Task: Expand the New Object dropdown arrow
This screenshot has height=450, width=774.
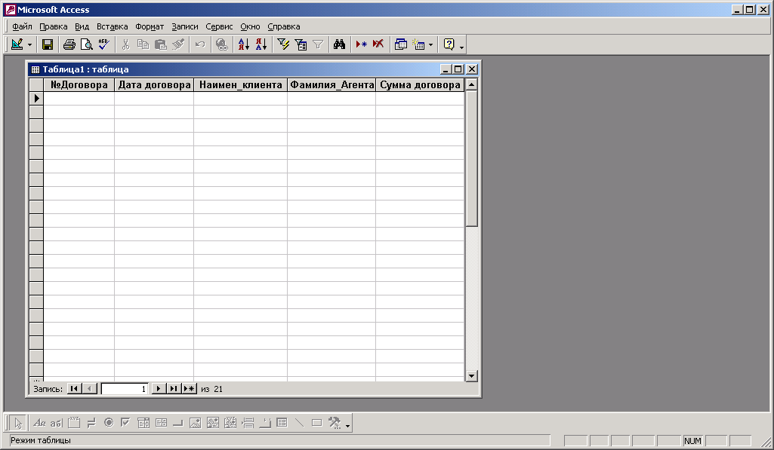Action: (431, 45)
